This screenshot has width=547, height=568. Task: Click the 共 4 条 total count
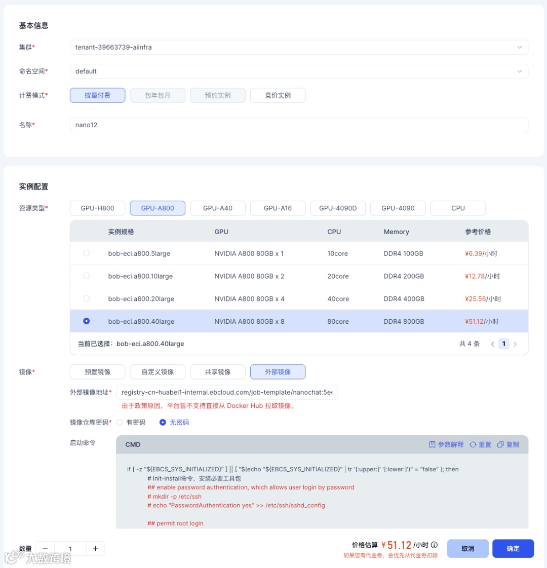(x=469, y=344)
